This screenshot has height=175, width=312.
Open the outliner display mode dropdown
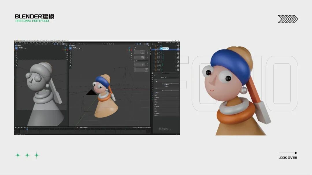155,44
